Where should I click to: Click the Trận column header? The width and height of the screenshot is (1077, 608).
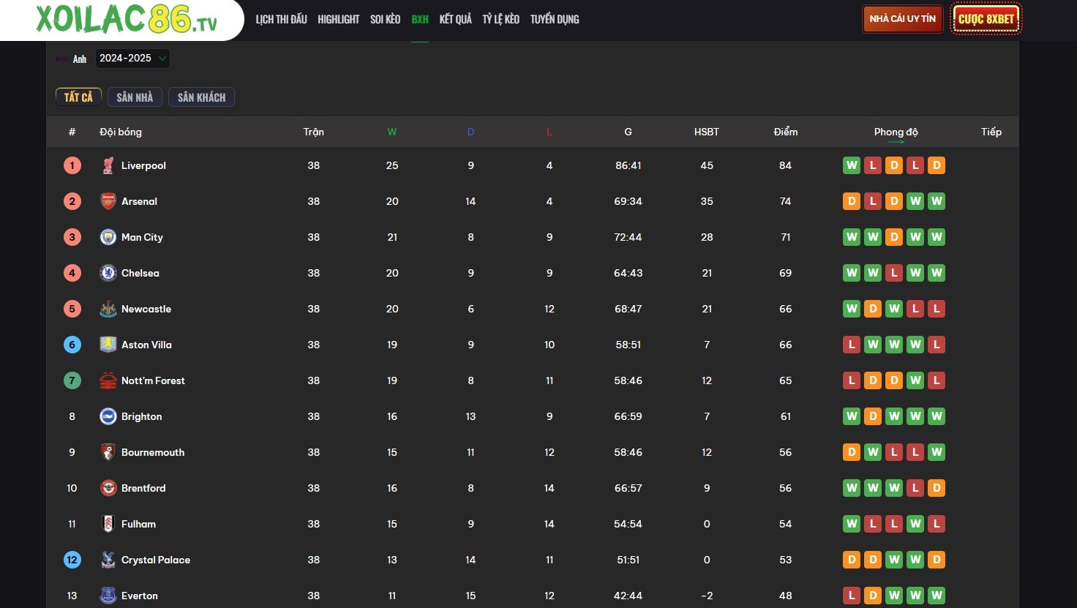click(314, 132)
